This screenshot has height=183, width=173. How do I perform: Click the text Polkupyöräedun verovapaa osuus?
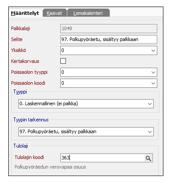tap(50, 167)
